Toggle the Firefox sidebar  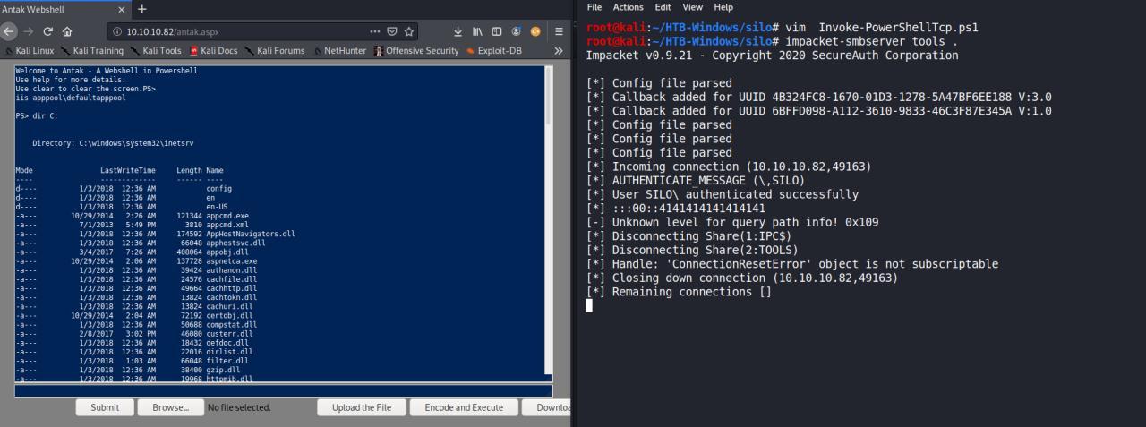pyautogui.click(x=496, y=31)
